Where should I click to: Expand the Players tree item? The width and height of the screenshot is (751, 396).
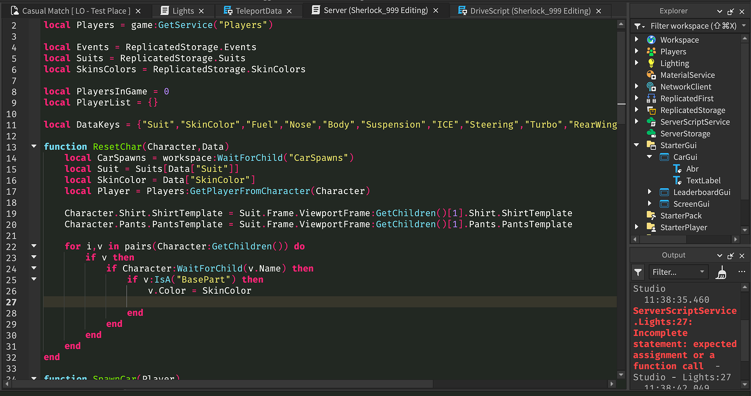point(637,51)
